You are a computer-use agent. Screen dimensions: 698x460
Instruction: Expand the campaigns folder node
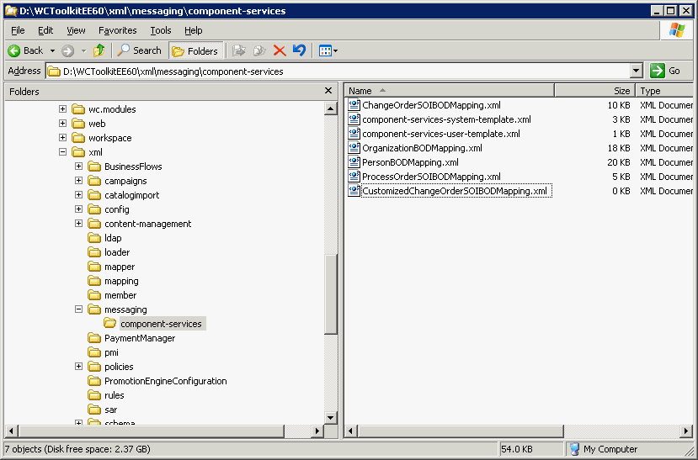(79, 181)
